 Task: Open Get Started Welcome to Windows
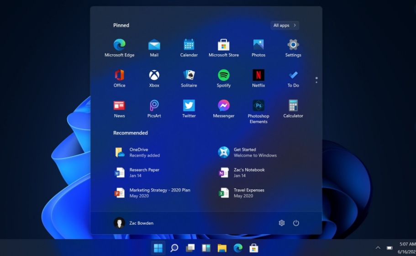(247, 152)
